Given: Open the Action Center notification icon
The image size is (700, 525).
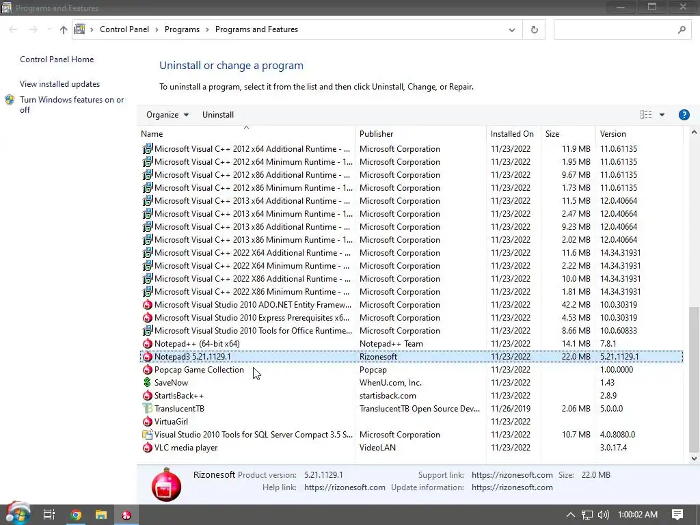Looking at the screenshot, I should pos(677,515).
